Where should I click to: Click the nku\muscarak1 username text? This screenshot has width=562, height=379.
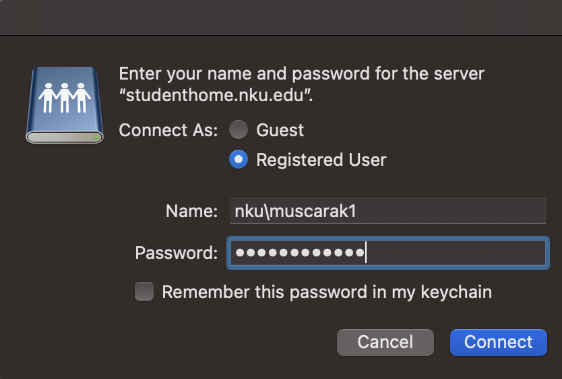click(x=294, y=211)
